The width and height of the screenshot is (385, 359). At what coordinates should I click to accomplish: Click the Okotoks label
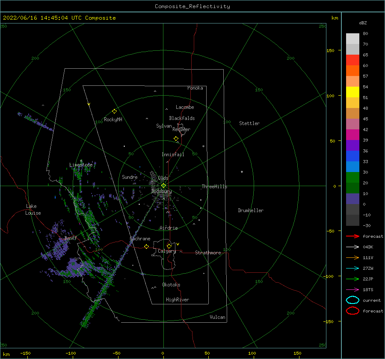click(x=171, y=285)
